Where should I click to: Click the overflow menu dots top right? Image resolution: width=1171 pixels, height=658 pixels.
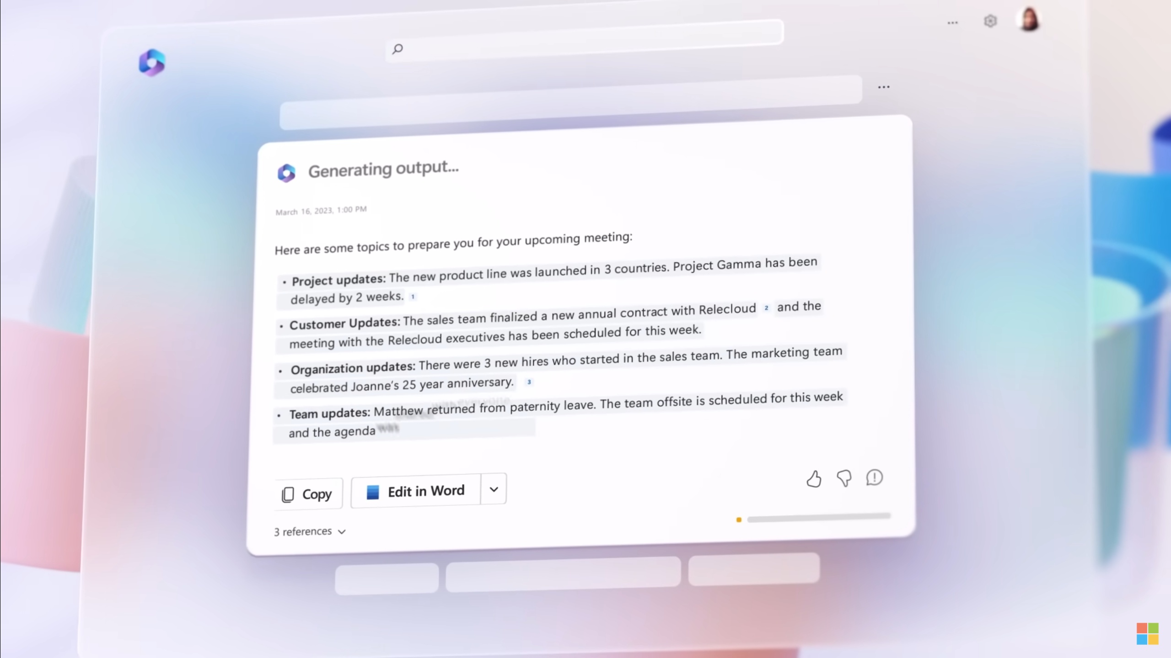coord(952,21)
